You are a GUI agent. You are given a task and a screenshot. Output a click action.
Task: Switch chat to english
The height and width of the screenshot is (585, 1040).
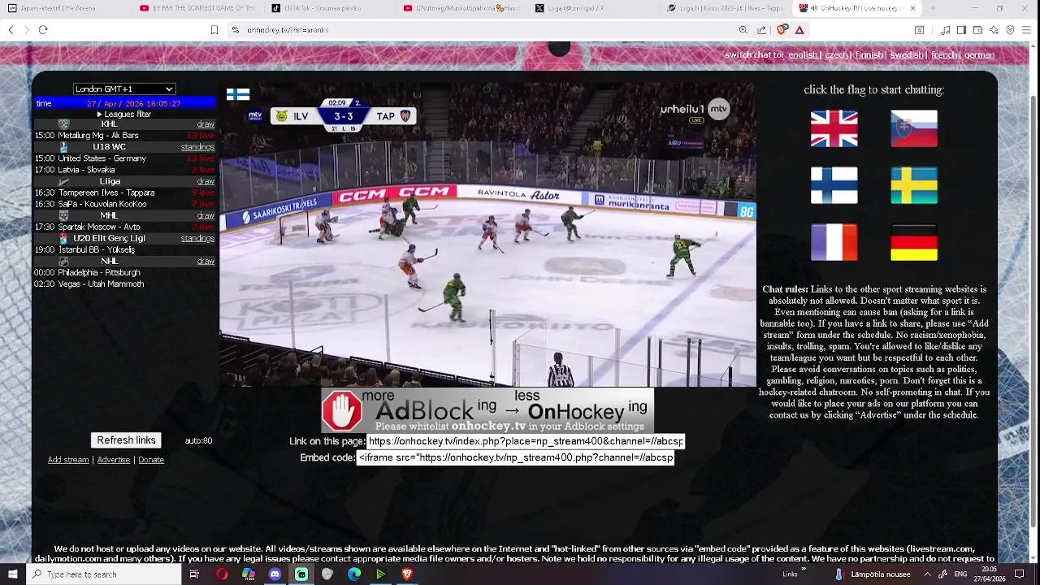pyautogui.click(x=803, y=55)
